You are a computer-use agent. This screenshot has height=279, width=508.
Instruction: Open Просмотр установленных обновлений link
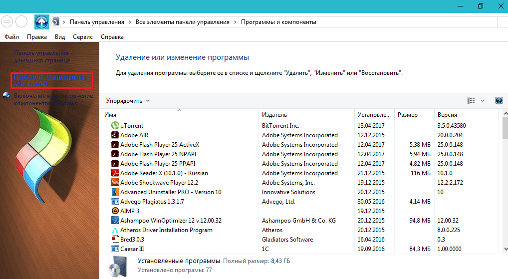pos(50,81)
